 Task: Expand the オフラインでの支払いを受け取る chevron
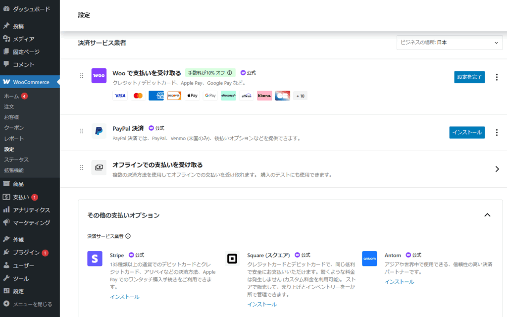pyautogui.click(x=497, y=169)
